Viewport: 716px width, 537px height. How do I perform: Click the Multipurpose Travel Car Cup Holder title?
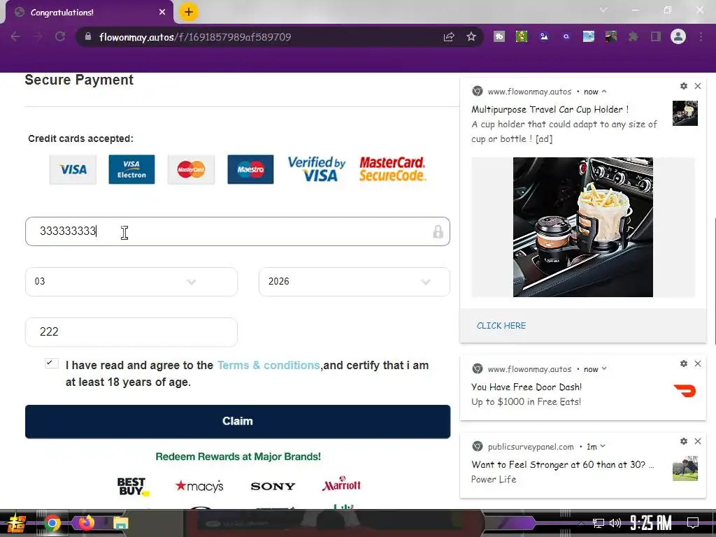click(x=550, y=110)
